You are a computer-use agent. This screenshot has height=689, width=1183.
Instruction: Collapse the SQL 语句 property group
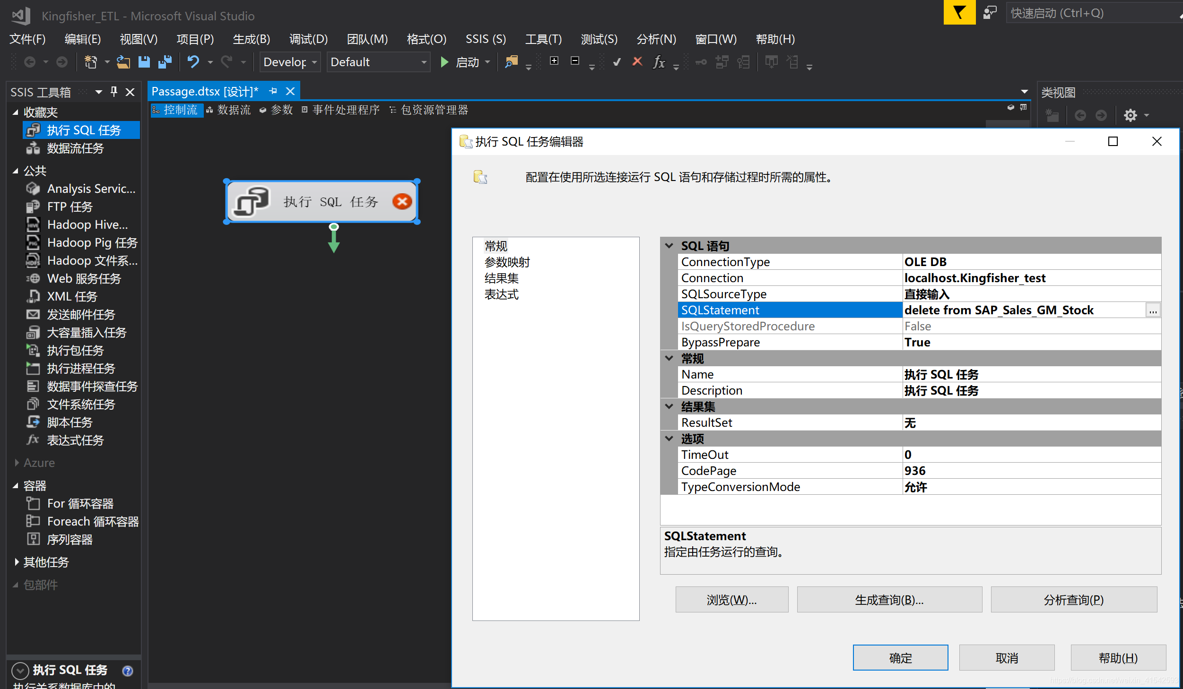[669, 246]
